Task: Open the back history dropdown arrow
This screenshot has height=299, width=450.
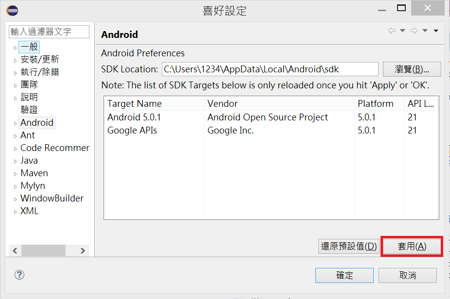Action: tap(402, 31)
